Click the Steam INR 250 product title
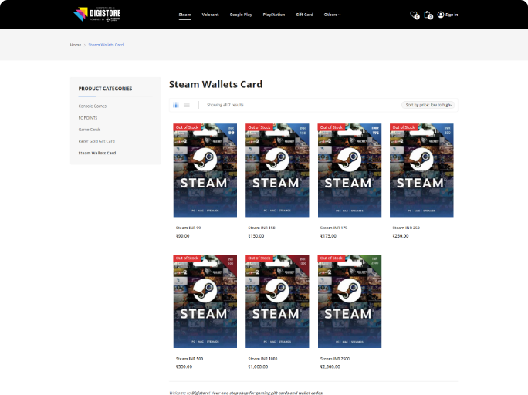Viewport: 528px width, 395px height. [406, 228]
